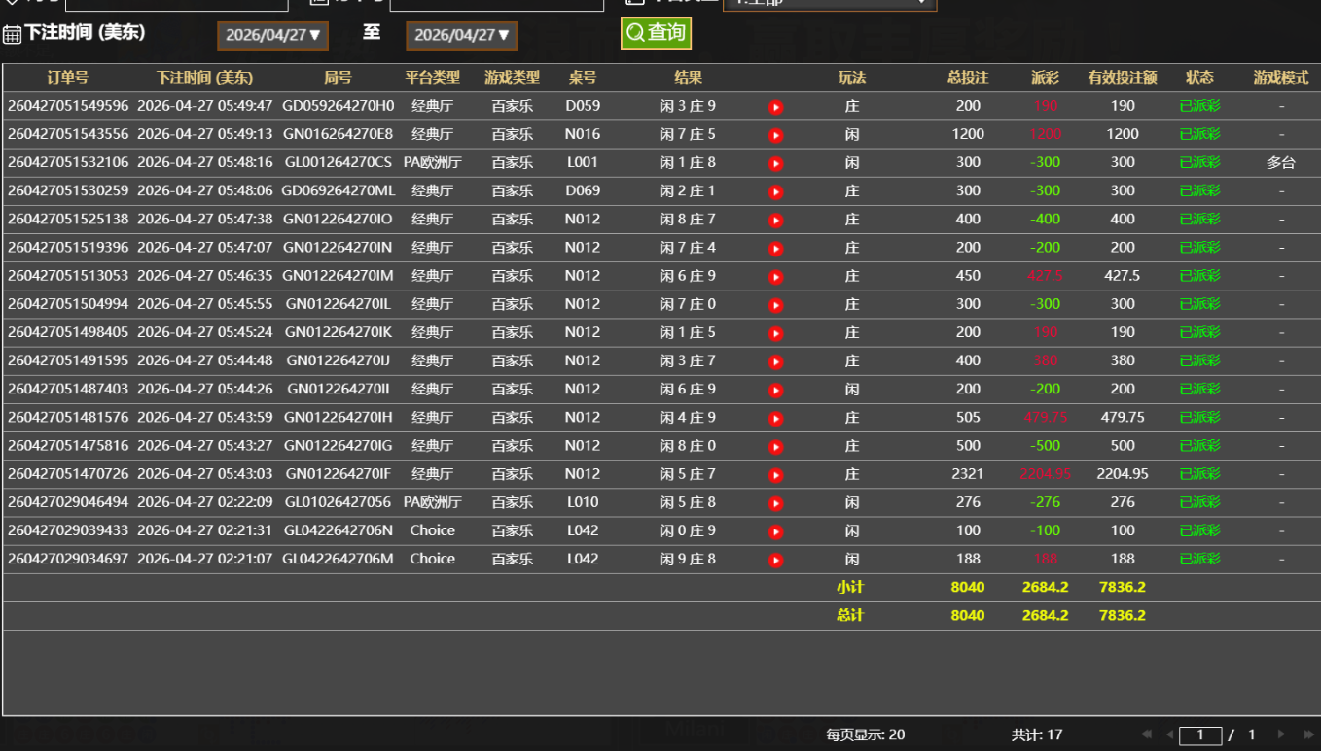Click the 游戏类型 column header
Image resolution: width=1321 pixels, height=751 pixels.
pos(513,78)
